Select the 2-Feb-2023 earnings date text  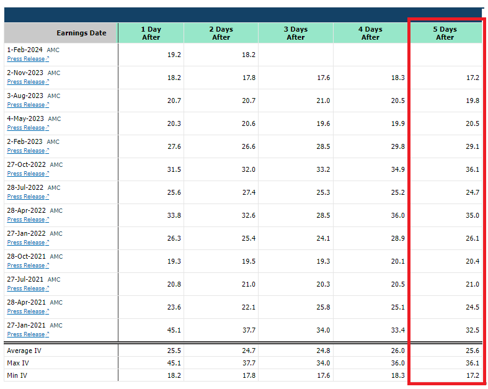coord(25,141)
